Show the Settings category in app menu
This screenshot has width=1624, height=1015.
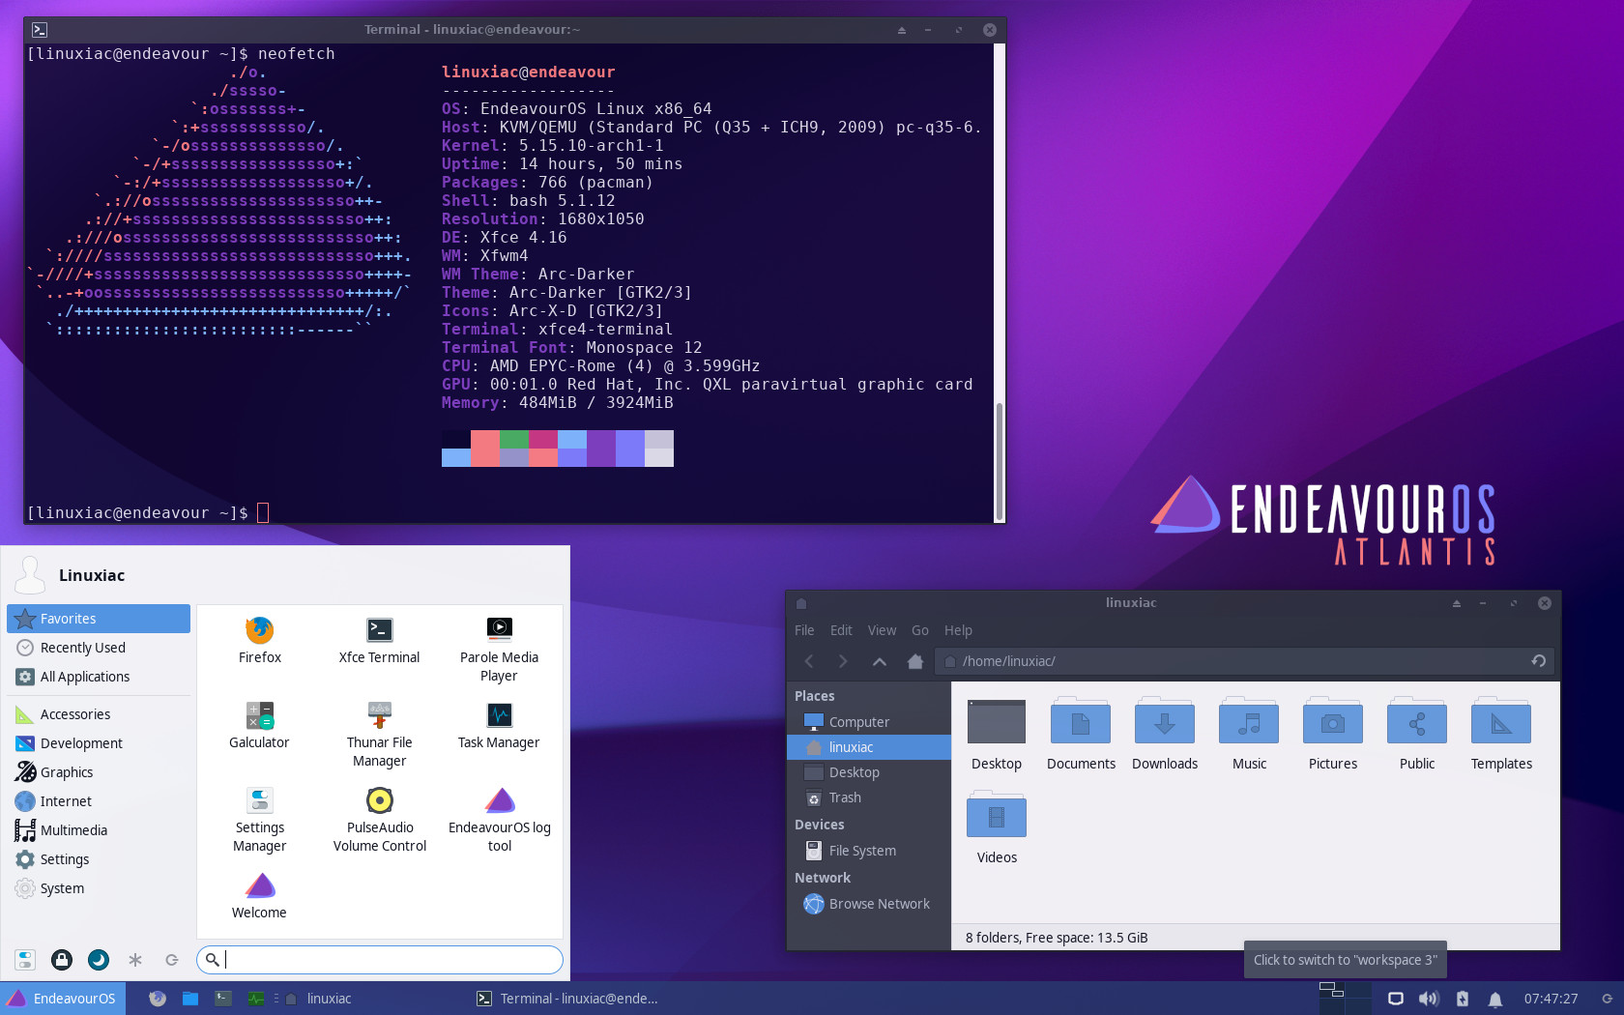click(99, 859)
